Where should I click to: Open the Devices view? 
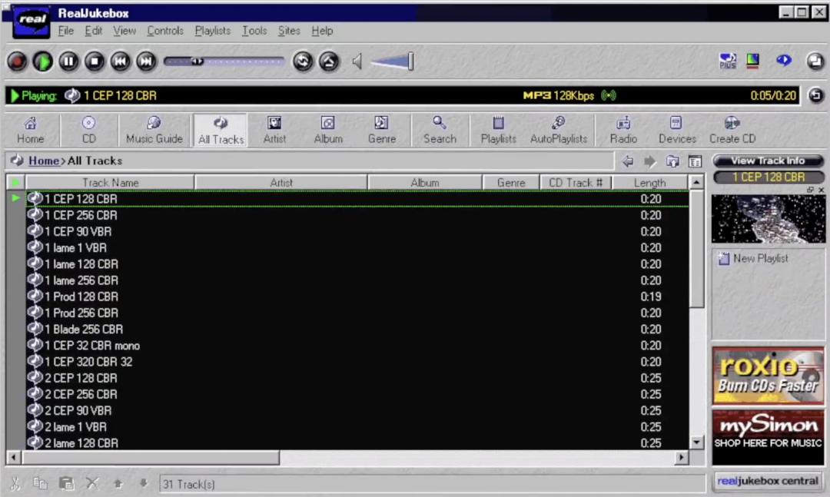pyautogui.click(x=677, y=131)
